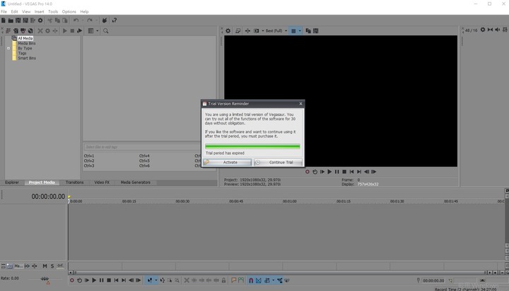Open the video Preview Properties gear icon

tap(228, 30)
